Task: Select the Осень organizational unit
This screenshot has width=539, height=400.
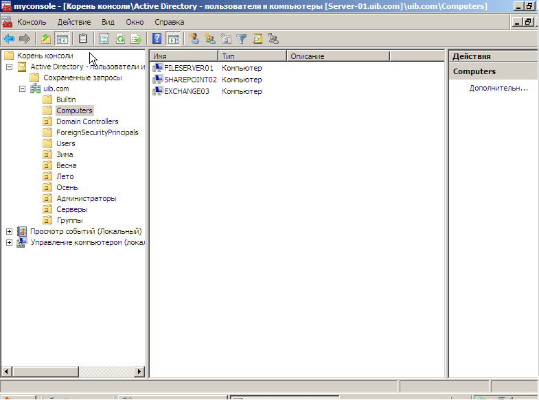Action: (x=67, y=187)
